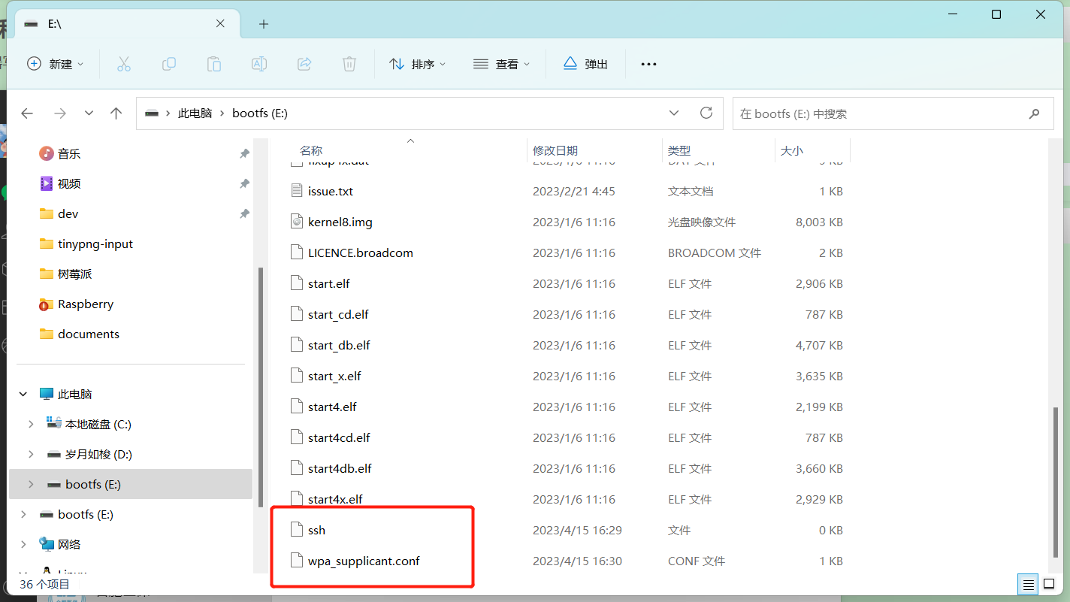This screenshot has height=602, width=1070.
Task: Refresh the folder view
Action: [706, 113]
